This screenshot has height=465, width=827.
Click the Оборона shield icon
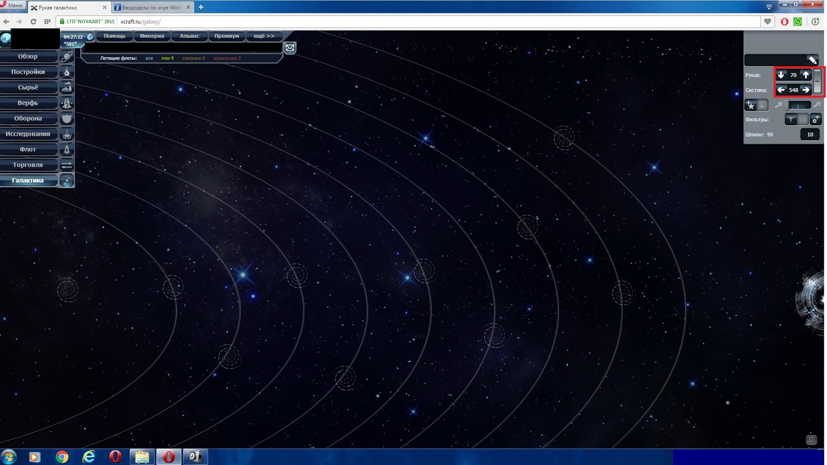(x=67, y=118)
